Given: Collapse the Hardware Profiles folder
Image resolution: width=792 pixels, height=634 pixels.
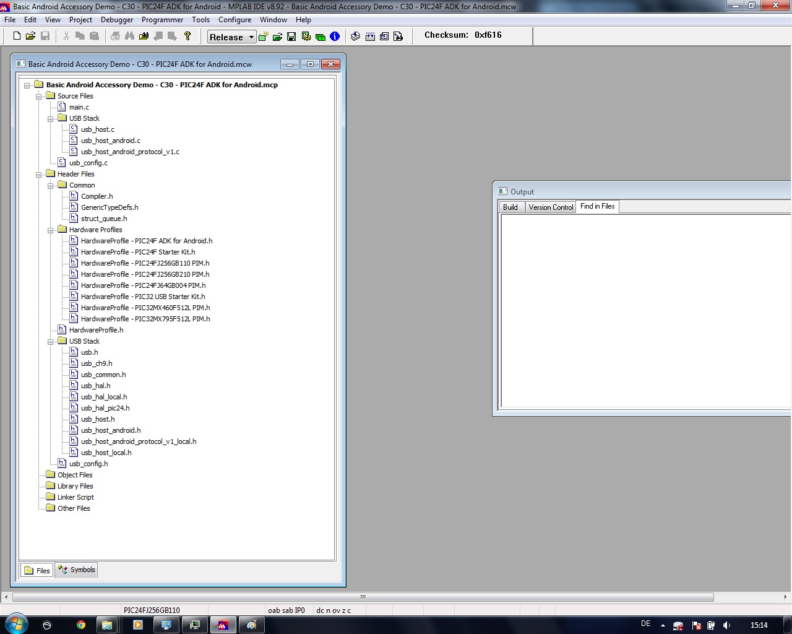Looking at the screenshot, I should [51, 230].
